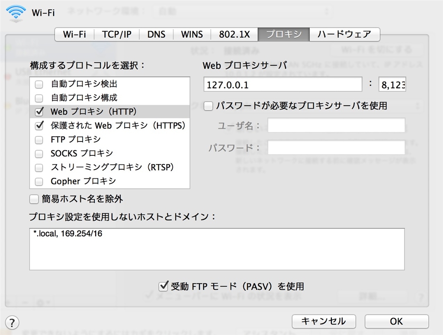Open the TCP/IP tab
Viewport: 443px width, 335px height.
pos(117,35)
